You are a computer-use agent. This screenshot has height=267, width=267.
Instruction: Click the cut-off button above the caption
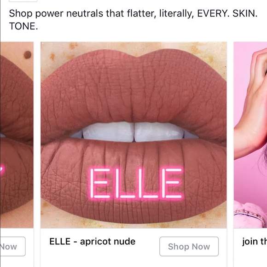pos(23,1)
